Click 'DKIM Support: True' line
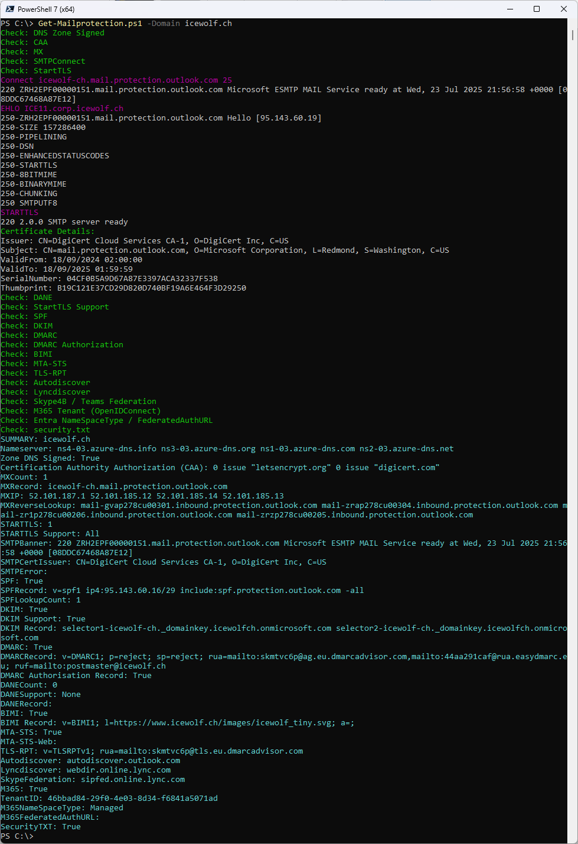 [x=43, y=619]
